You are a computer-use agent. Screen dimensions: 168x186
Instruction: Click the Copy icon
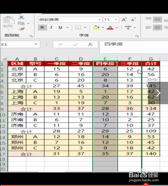click(x=21, y=23)
